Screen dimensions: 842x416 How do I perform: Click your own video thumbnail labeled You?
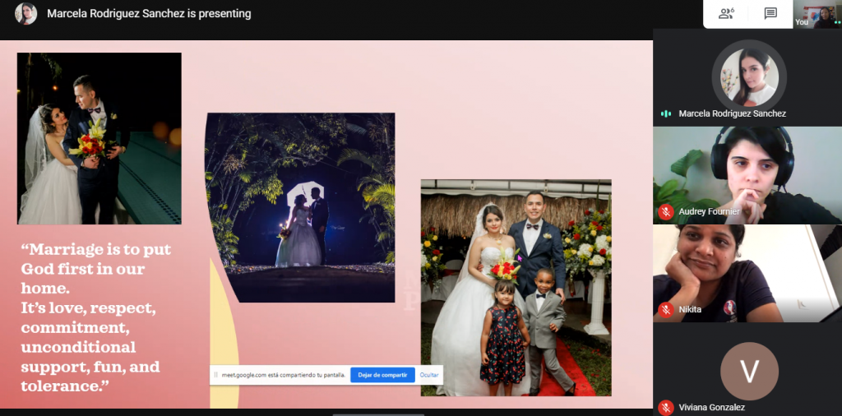(817, 14)
